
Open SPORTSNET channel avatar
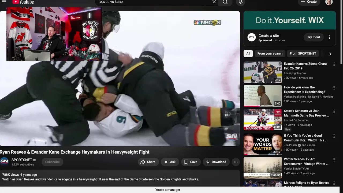pos(4,162)
